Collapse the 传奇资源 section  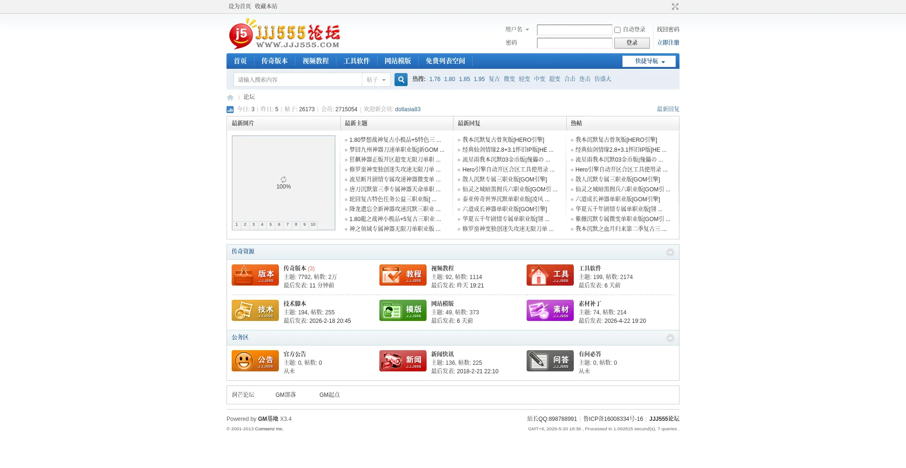pyautogui.click(x=670, y=252)
